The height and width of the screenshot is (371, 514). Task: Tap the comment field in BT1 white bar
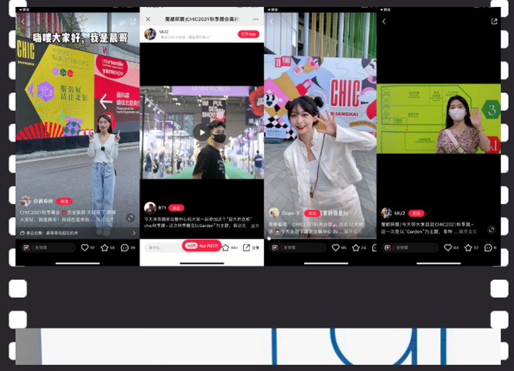[x=163, y=248]
